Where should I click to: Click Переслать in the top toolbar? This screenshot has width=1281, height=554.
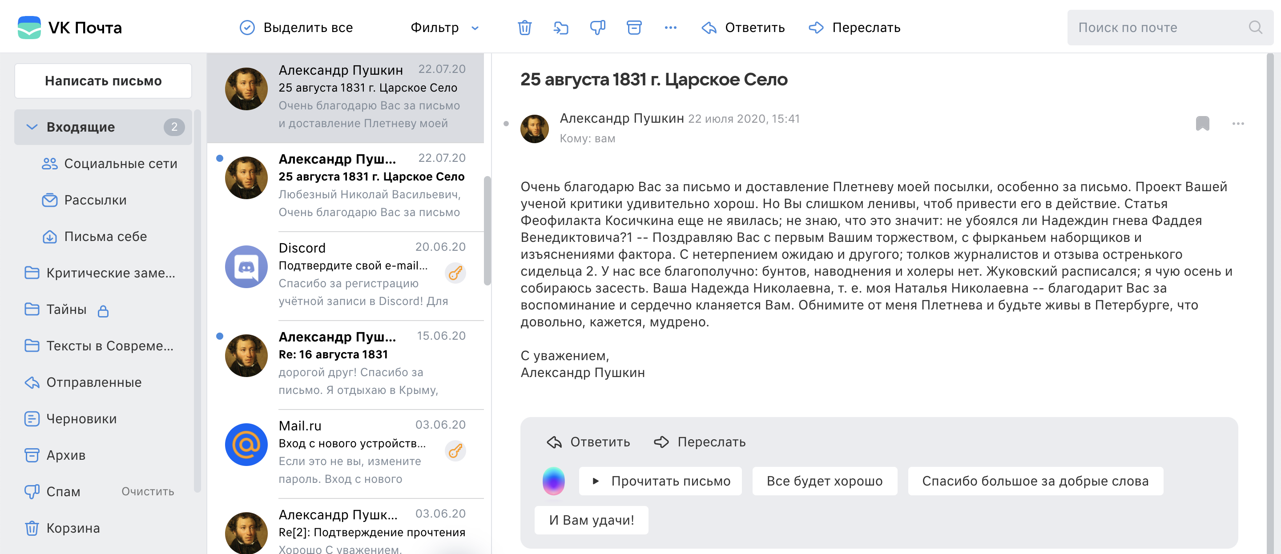pos(854,28)
